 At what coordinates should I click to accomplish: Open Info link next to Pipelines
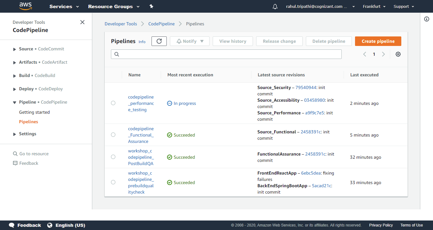pyautogui.click(x=142, y=42)
